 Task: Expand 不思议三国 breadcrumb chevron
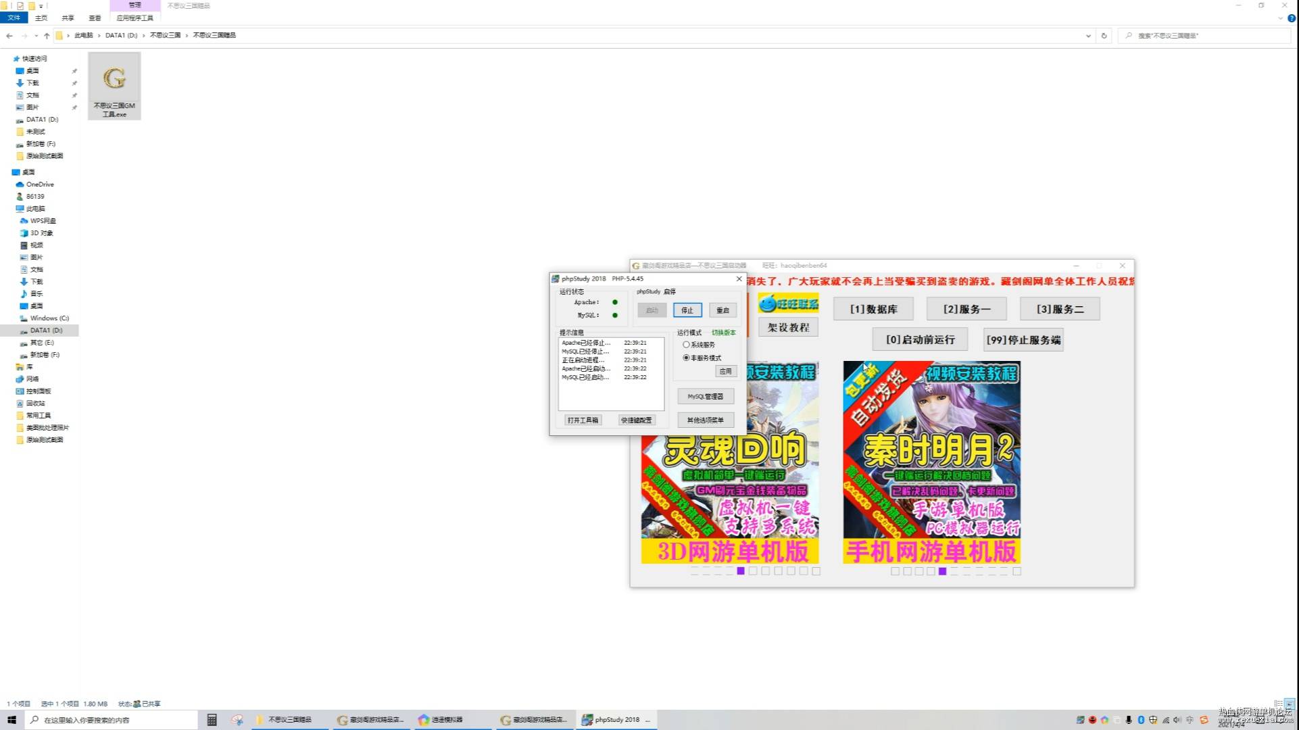(x=187, y=36)
